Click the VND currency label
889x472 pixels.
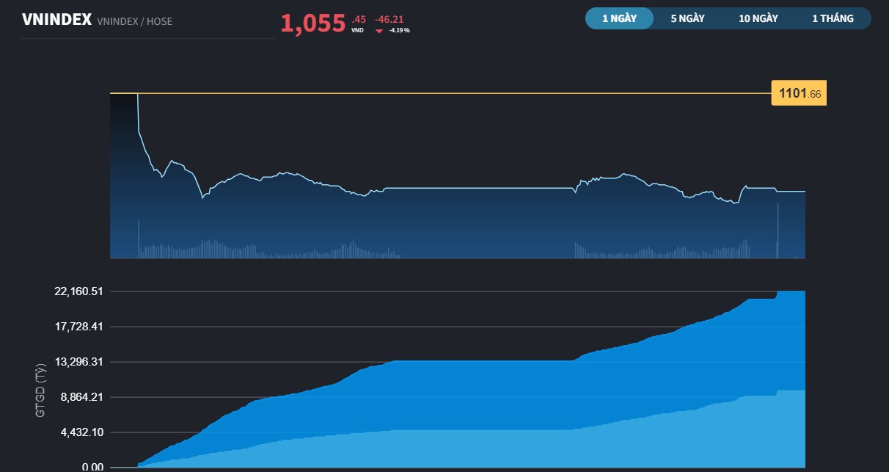click(x=357, y=30)
